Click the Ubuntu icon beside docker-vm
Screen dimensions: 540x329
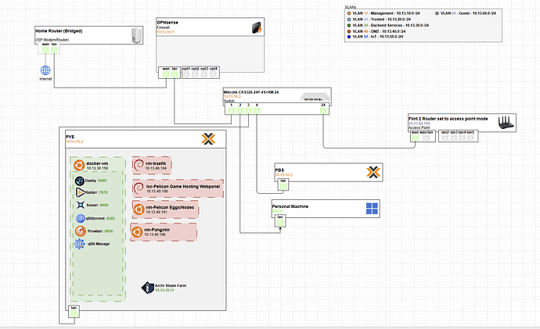click(x=79, y=165)
